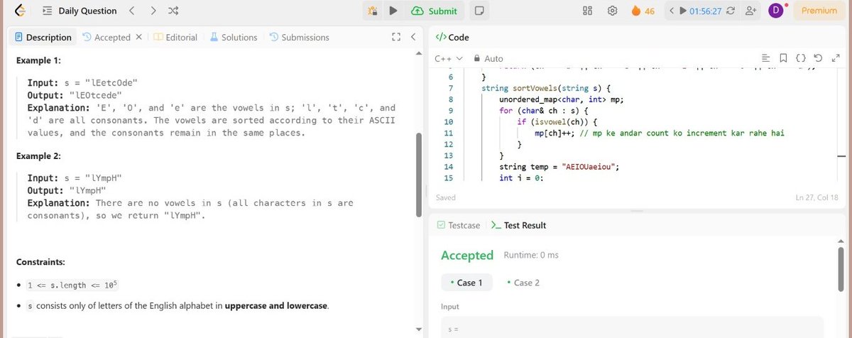This screenshot has width=852, height=338.
Task: Open the Solutions tab
Action: [x=233, y=37]
